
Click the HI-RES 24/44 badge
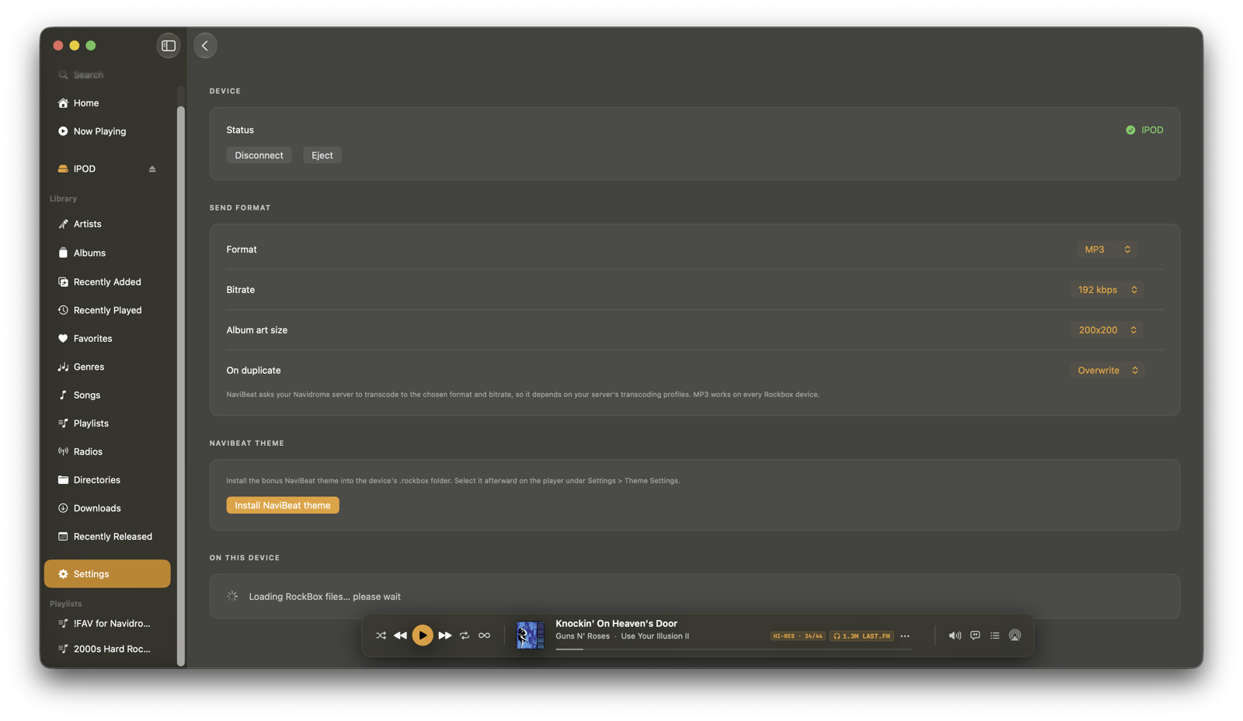click(x=798, y=636)
